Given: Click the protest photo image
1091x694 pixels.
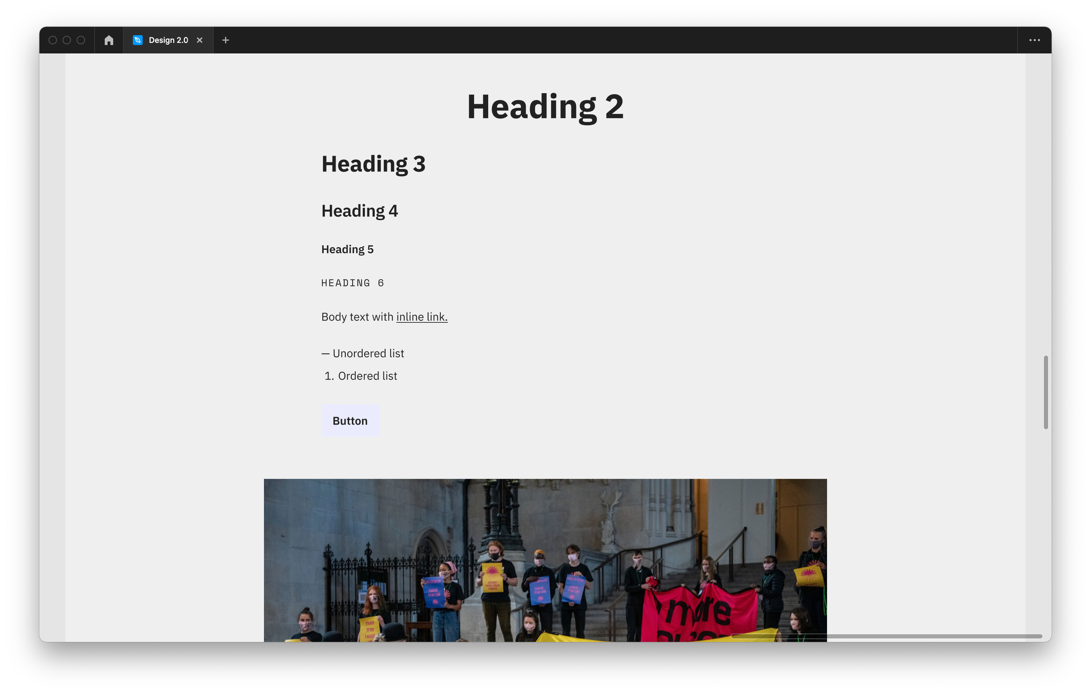Looking at the screenshot, I should [545, 560].
